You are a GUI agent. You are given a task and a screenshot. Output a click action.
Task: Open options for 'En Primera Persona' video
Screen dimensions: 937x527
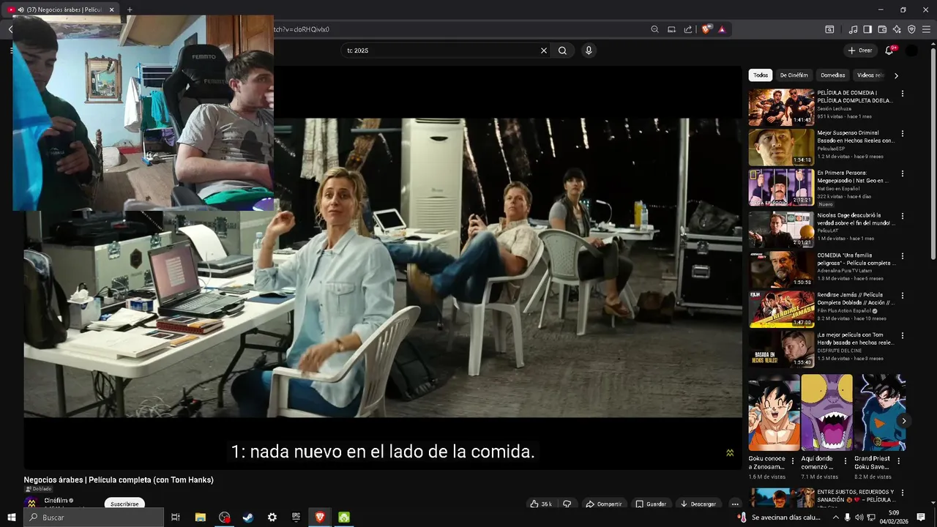pos(903,174)
